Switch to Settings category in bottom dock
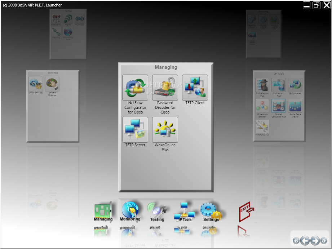Screen dimensions: 332x249 tap(211, 212)
